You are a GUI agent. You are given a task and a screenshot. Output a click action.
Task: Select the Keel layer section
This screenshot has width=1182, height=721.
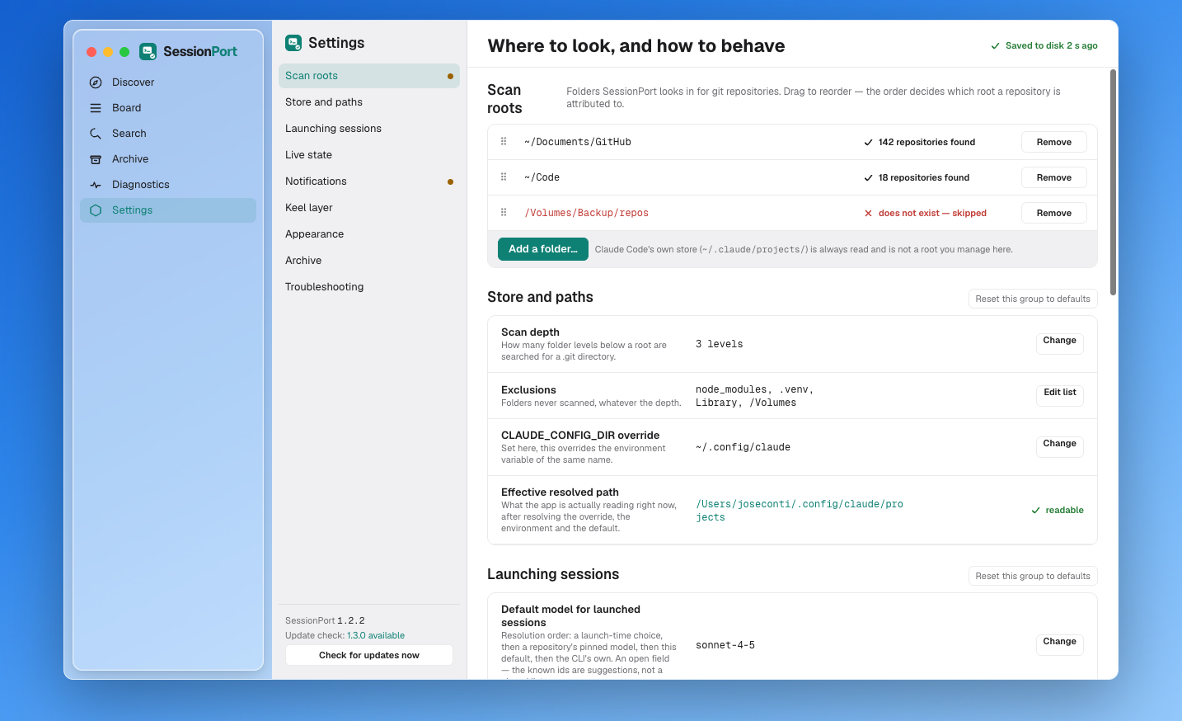[369, 208]
